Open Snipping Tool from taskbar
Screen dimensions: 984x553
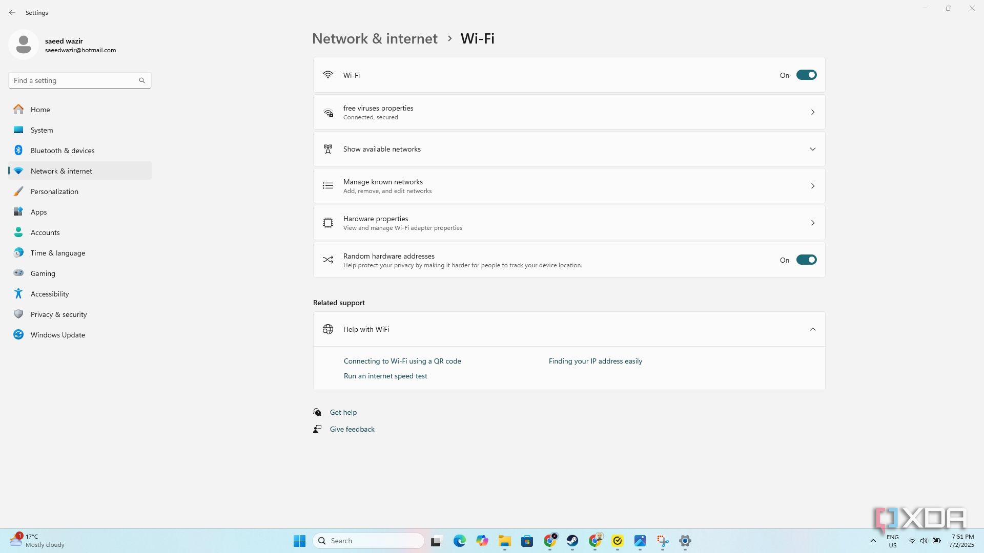663,541
